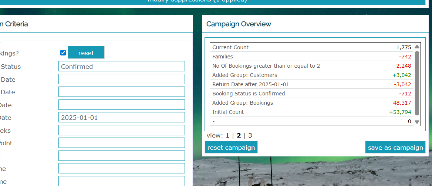This screenshot has width=432, height=186.
Task: Click the reset campaign button
Action: (x=231, y=148)
